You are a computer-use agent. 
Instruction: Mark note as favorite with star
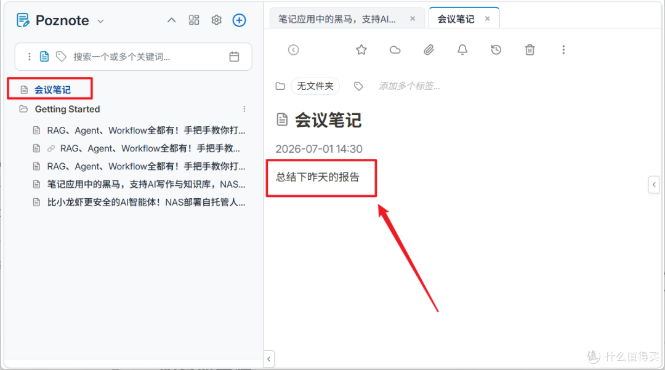(361, 50)
